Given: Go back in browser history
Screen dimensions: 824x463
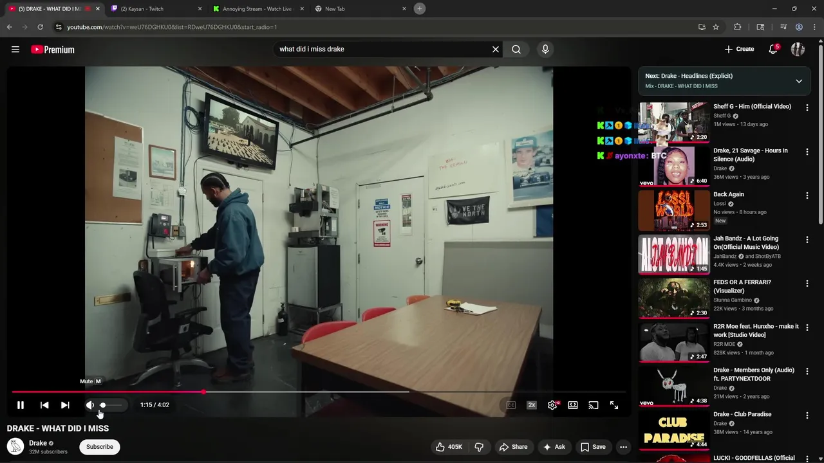Looking at the screenshot, I should coord(9,27).
